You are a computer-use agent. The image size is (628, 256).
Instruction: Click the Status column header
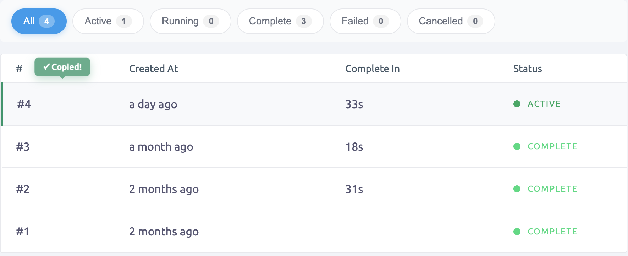[x=527, y=69]
